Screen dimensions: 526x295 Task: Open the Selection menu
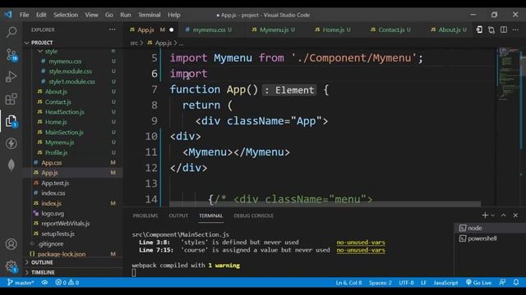(66, 15)
